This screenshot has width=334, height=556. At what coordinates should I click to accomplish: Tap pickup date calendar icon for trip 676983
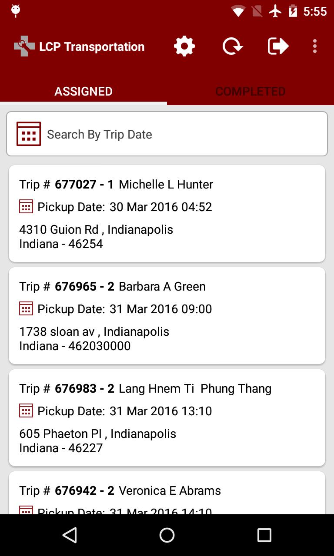click(26, 411)
